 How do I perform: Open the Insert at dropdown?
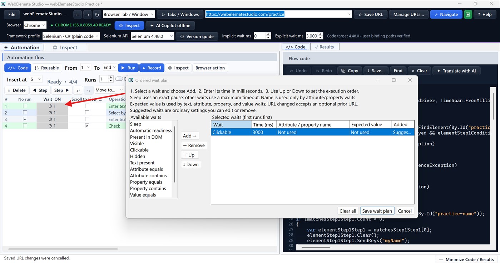pyautogui.click(x=36, y=80)
